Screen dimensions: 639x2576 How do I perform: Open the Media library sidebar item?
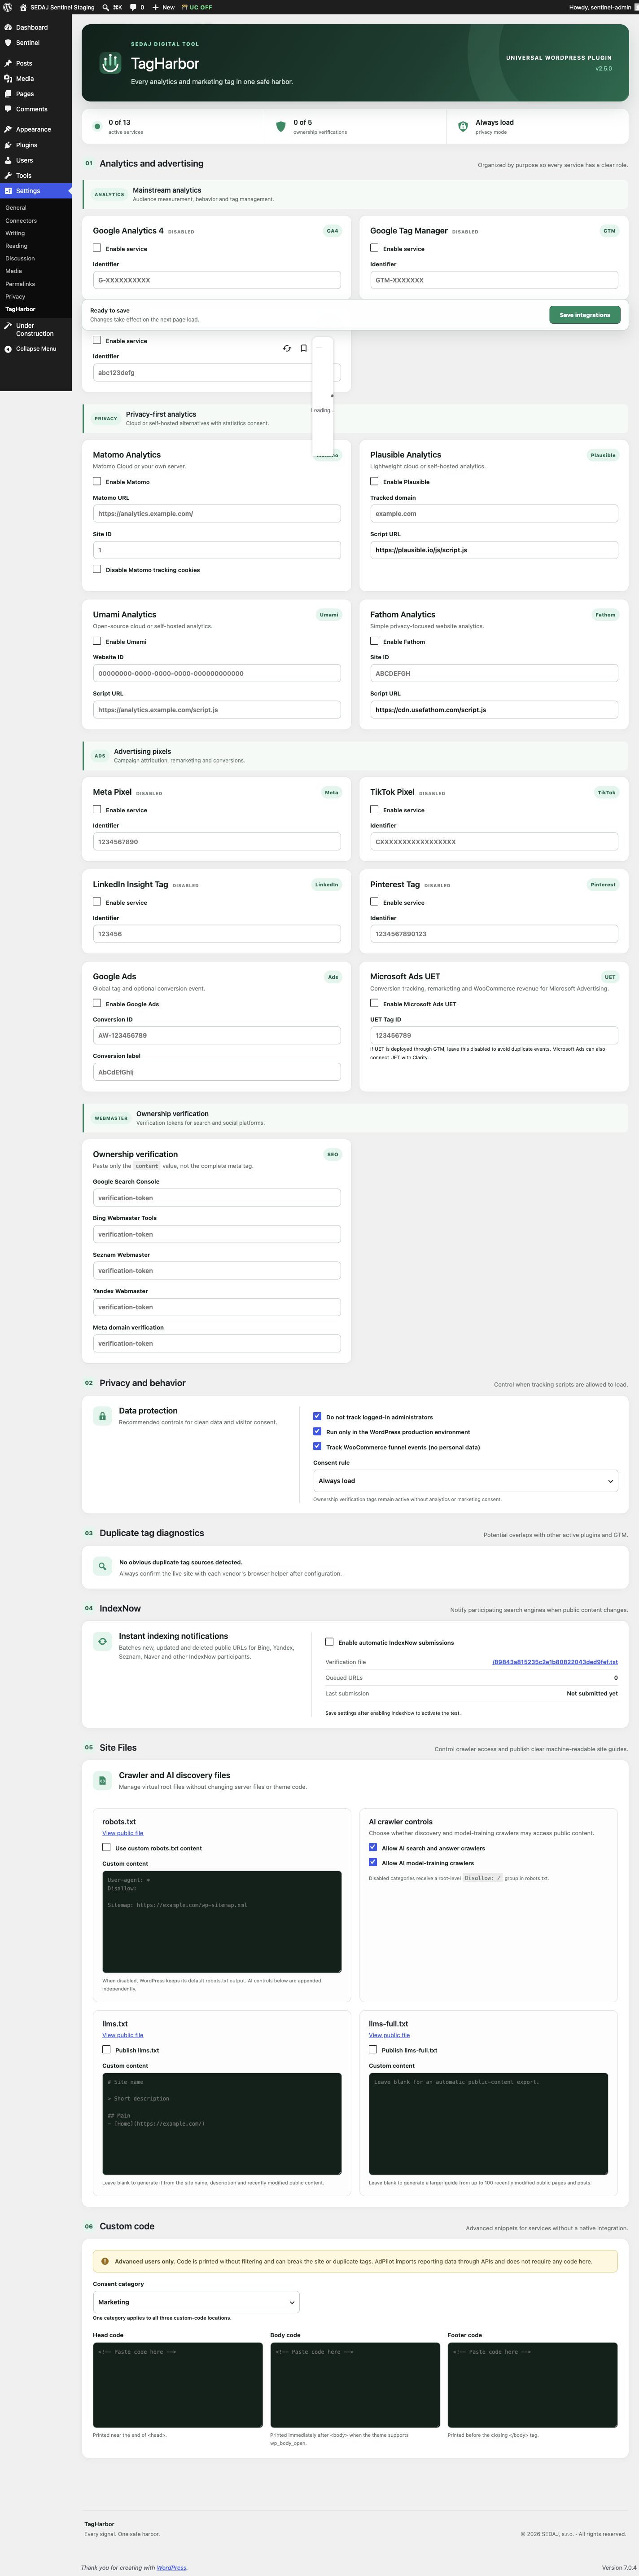36,78
